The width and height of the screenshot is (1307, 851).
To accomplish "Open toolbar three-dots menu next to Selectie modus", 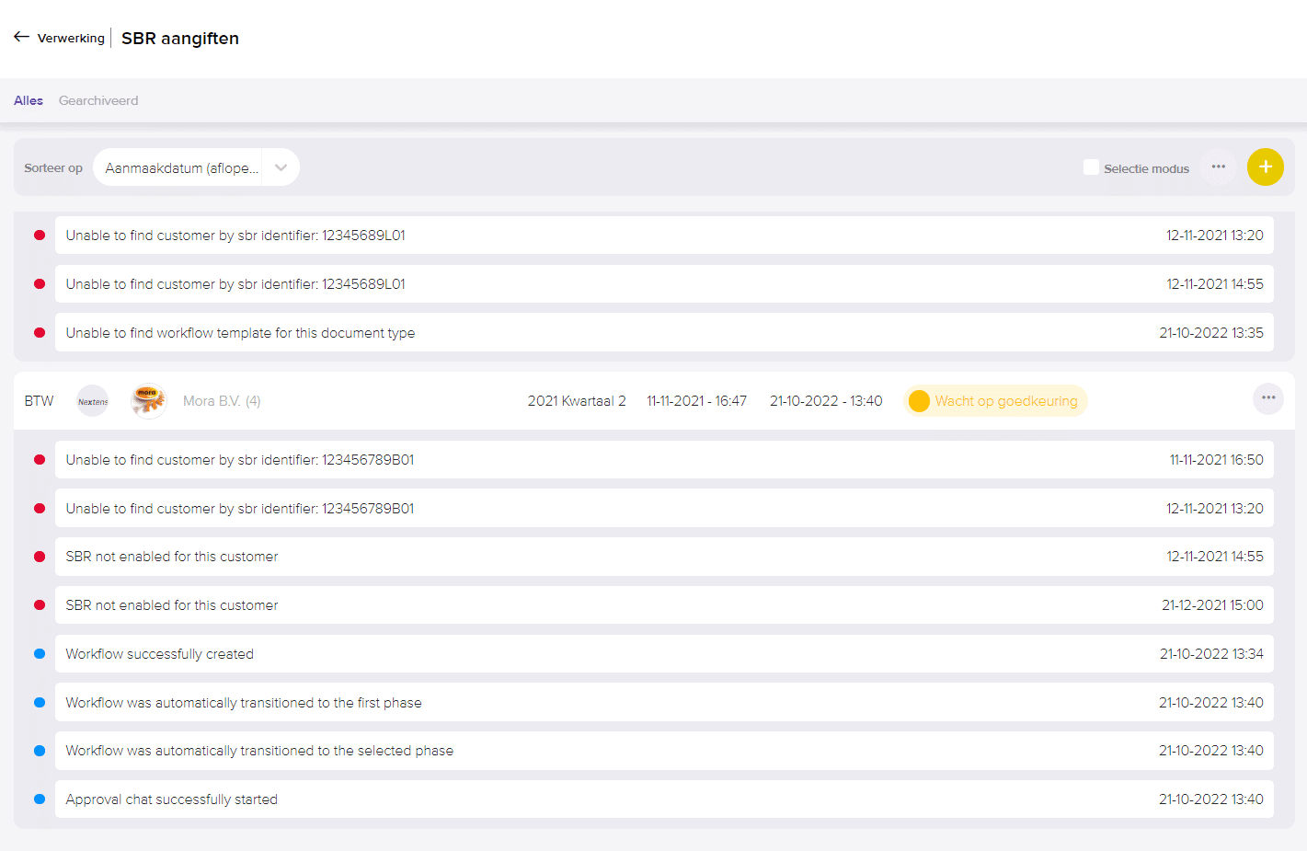I will click(1218, 167).
